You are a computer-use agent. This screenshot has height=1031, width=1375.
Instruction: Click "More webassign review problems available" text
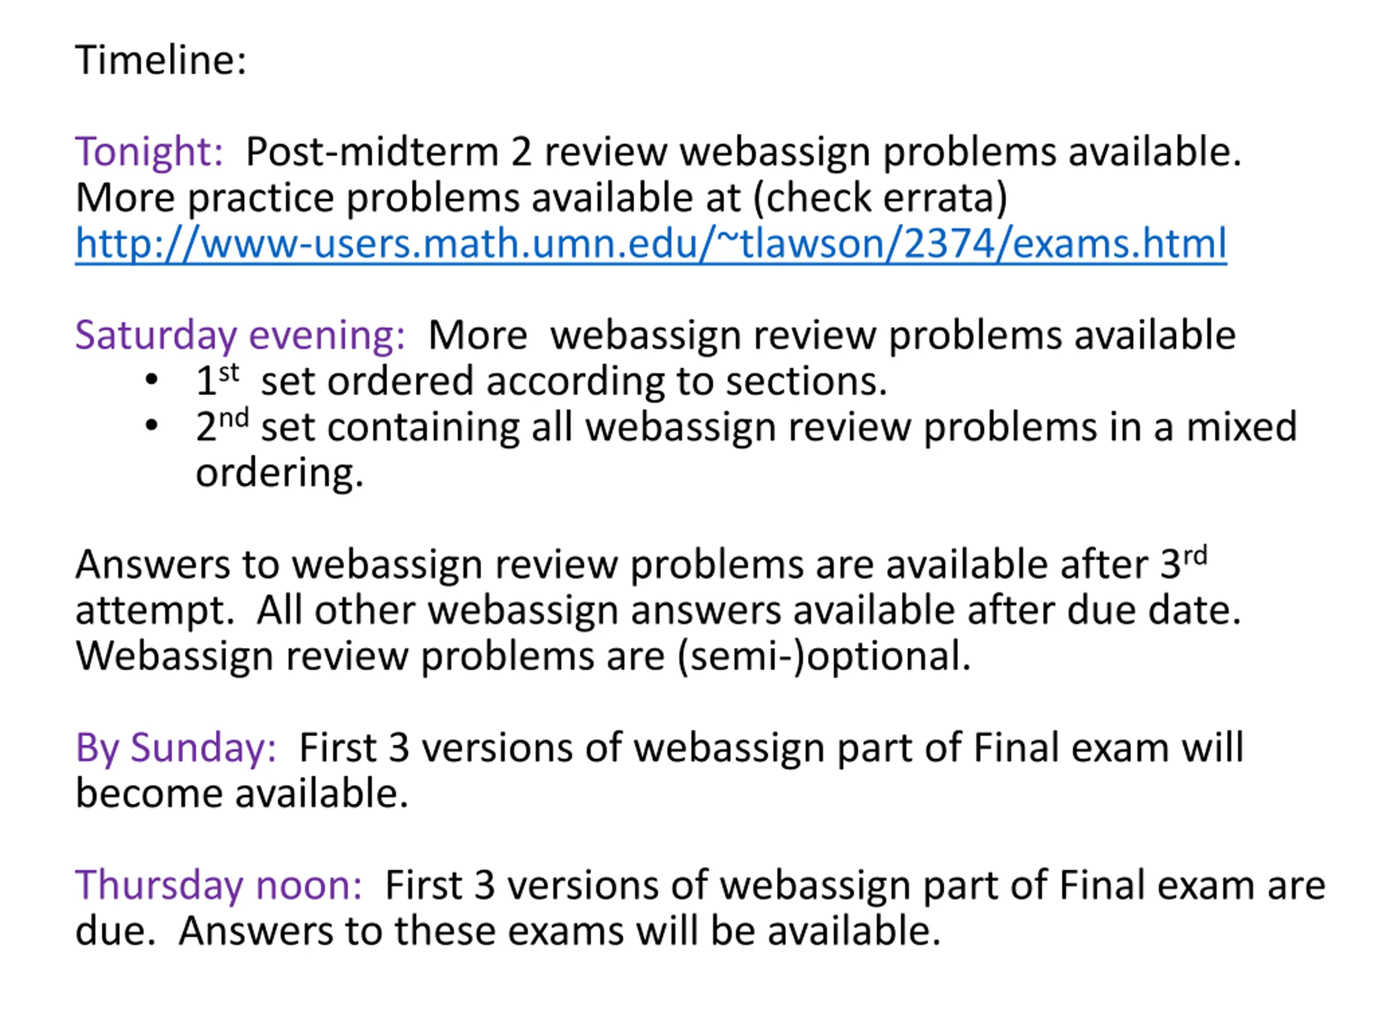(x=831, y=336)
